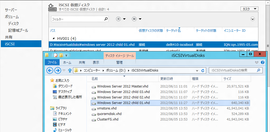Expand the Explorer ribbon chevron

click(257, 62)
